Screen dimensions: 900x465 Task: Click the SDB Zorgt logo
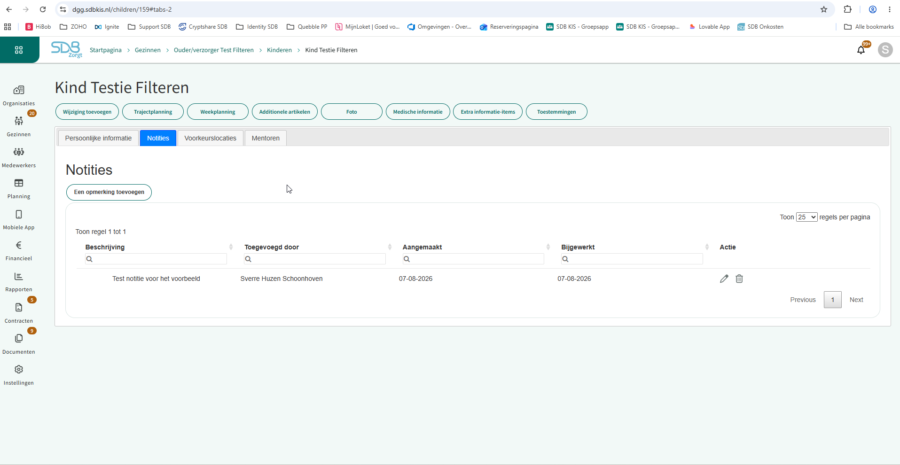67,49
